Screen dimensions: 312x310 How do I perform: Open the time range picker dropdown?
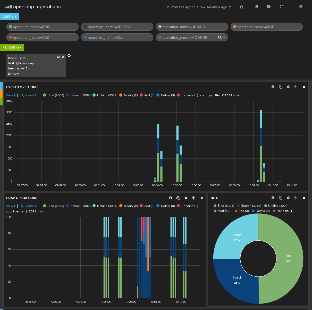198,7
